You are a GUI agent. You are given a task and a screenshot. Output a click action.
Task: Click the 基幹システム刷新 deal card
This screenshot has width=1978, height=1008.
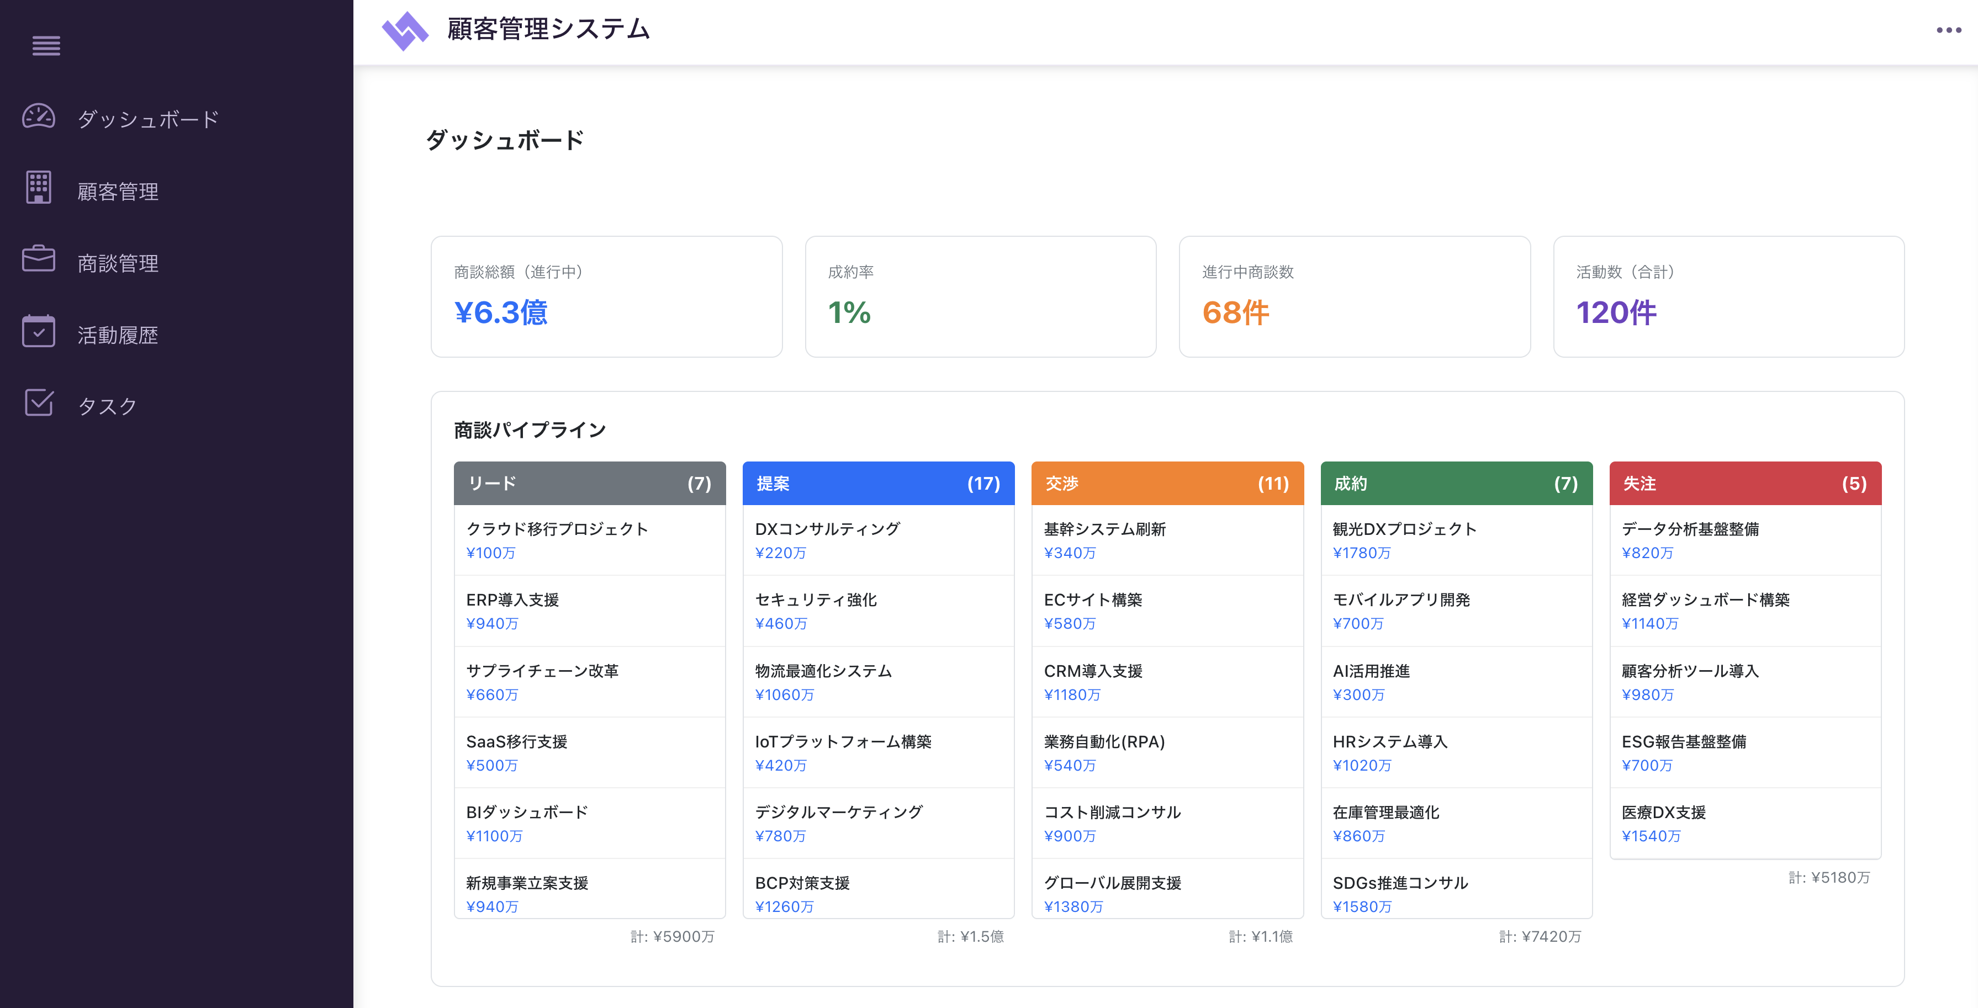[1167, 540]
